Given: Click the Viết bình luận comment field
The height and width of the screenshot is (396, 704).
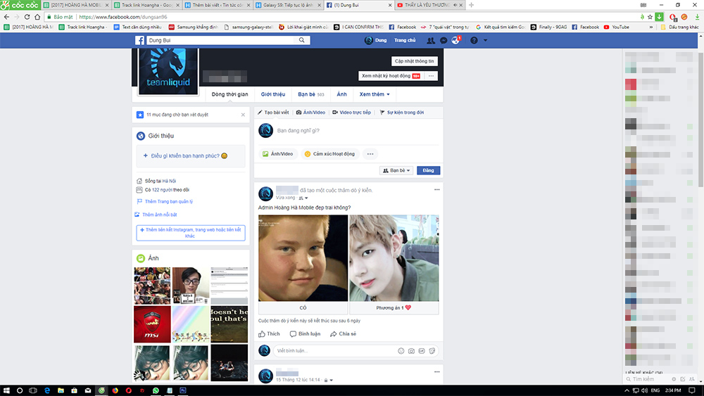Looking at the screenshot, I should [x=334, y=351].
